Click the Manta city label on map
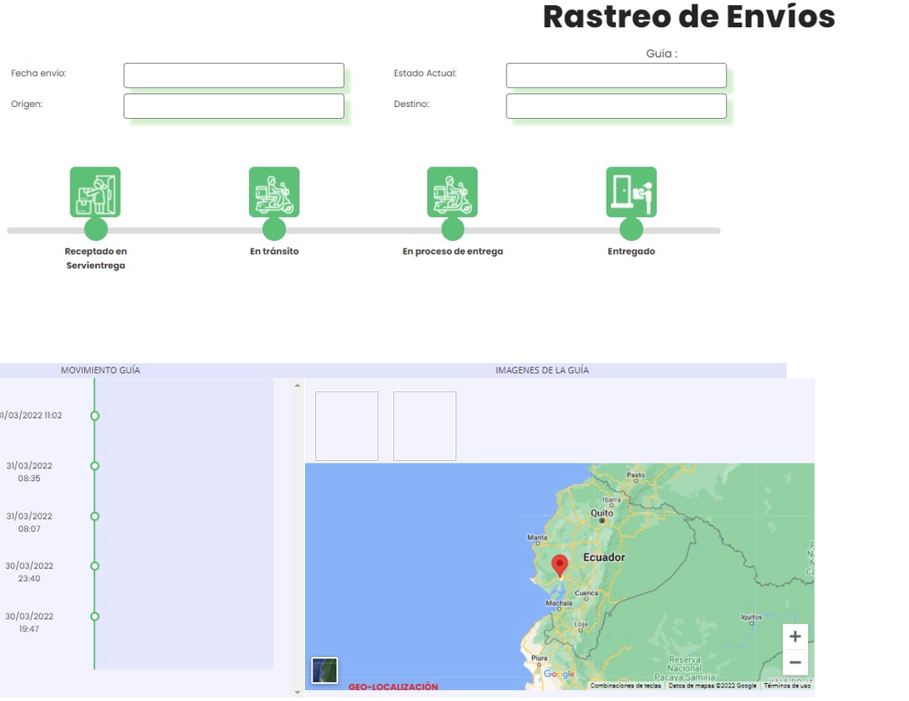The height and width of the screenshot is (701, 909). 537,537
